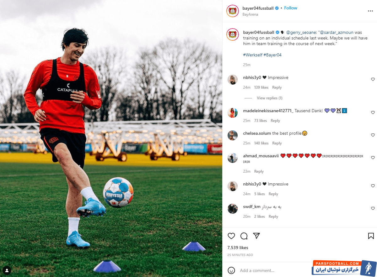This screenshot has height=277, width=377.
Task: Open the comment bubble icon
Action: [x=244, y=236]
